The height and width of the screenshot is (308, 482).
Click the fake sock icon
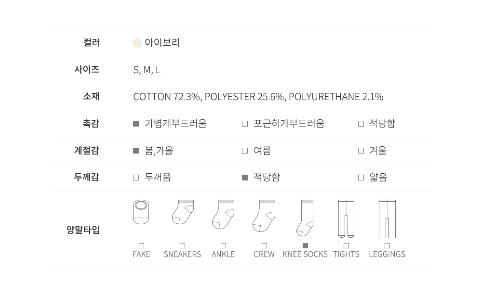pyautogui.click(x=141, y=212)
